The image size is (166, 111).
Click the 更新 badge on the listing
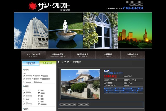(x=107, y=71)
